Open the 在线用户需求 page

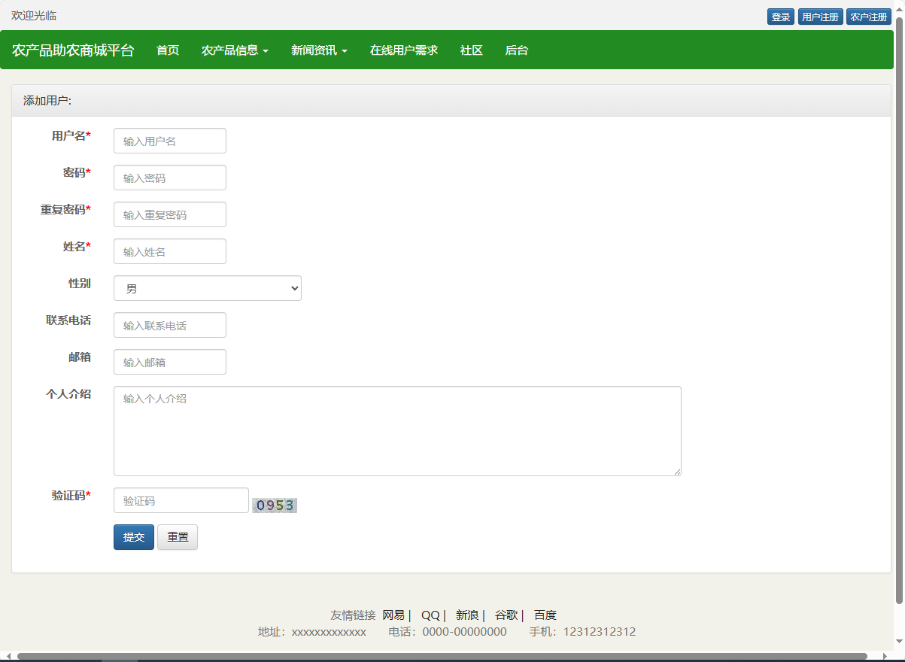point(403,50)
